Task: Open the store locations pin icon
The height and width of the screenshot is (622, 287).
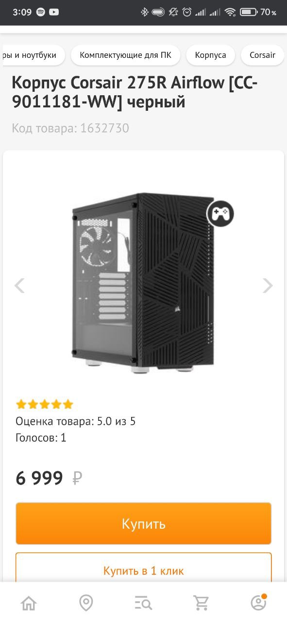Action: [86, 603]
